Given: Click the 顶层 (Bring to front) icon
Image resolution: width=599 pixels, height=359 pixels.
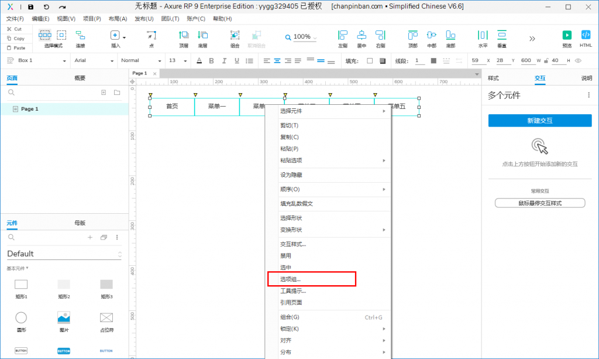Looking at the screenshot, I should 184,37.
